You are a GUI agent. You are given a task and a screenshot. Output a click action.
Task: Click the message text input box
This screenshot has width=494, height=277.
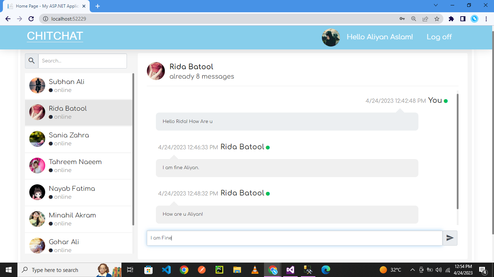pos(294,238)
